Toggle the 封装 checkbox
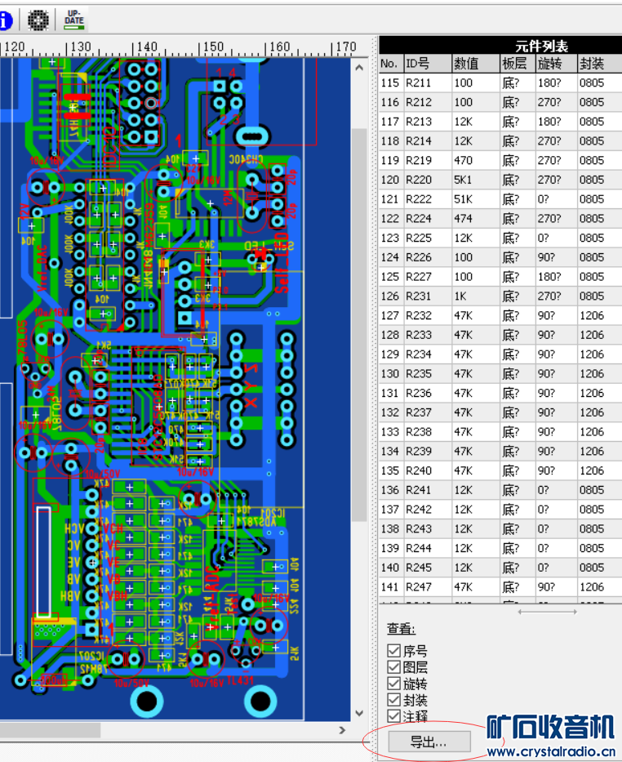Screen dimensions: 622x762 point(393,700)
